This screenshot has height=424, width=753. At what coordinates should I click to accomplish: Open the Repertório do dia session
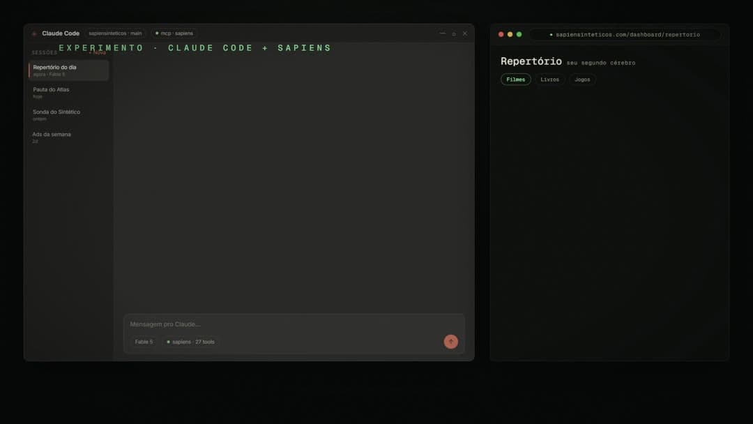pyautogui.click(x=68, y=70)
